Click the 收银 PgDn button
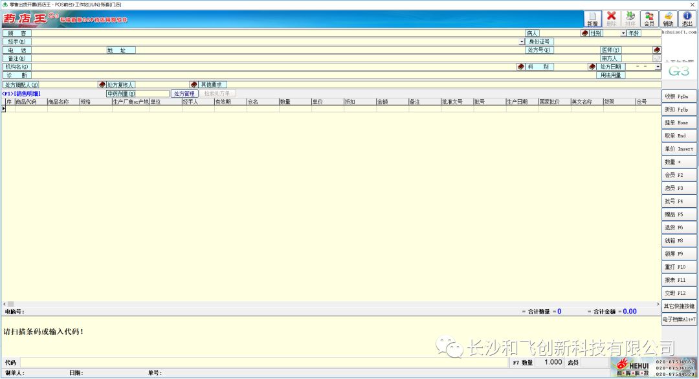The height and width of the screenshot is (379, 699). click(679, 97)
